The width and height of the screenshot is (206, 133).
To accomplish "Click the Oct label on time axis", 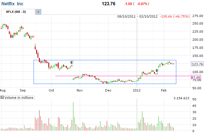I will click(x=51, y=90).
